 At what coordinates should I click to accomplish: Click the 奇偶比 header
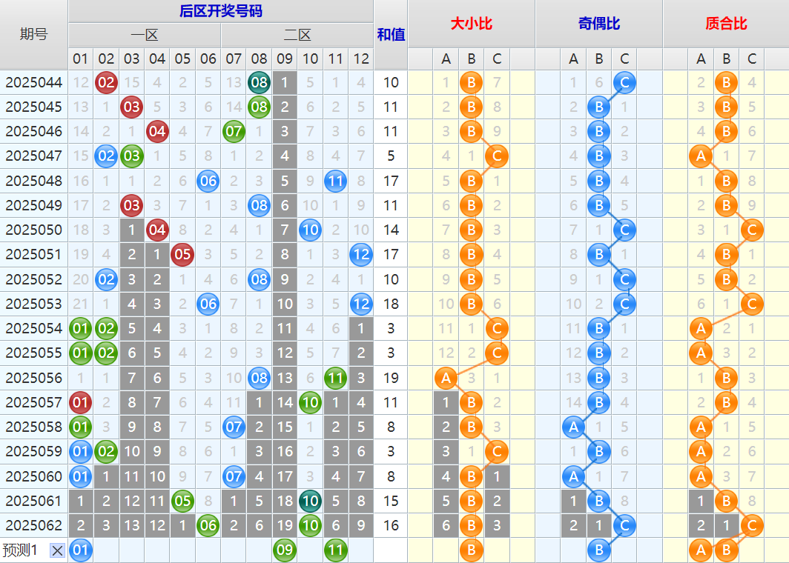click(599, 24)
